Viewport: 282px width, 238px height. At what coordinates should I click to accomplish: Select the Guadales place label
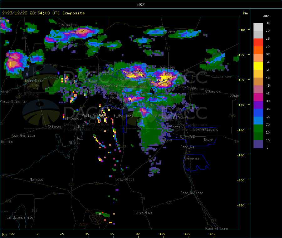167,67
